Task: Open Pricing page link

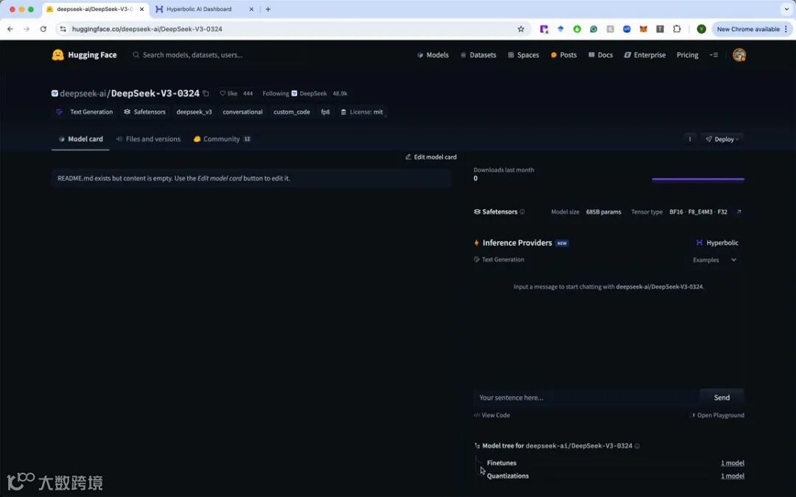Action: pos(688,54)
